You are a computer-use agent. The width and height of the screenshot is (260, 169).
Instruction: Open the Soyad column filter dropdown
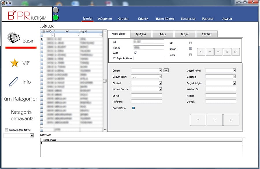(x=101, y=35)
